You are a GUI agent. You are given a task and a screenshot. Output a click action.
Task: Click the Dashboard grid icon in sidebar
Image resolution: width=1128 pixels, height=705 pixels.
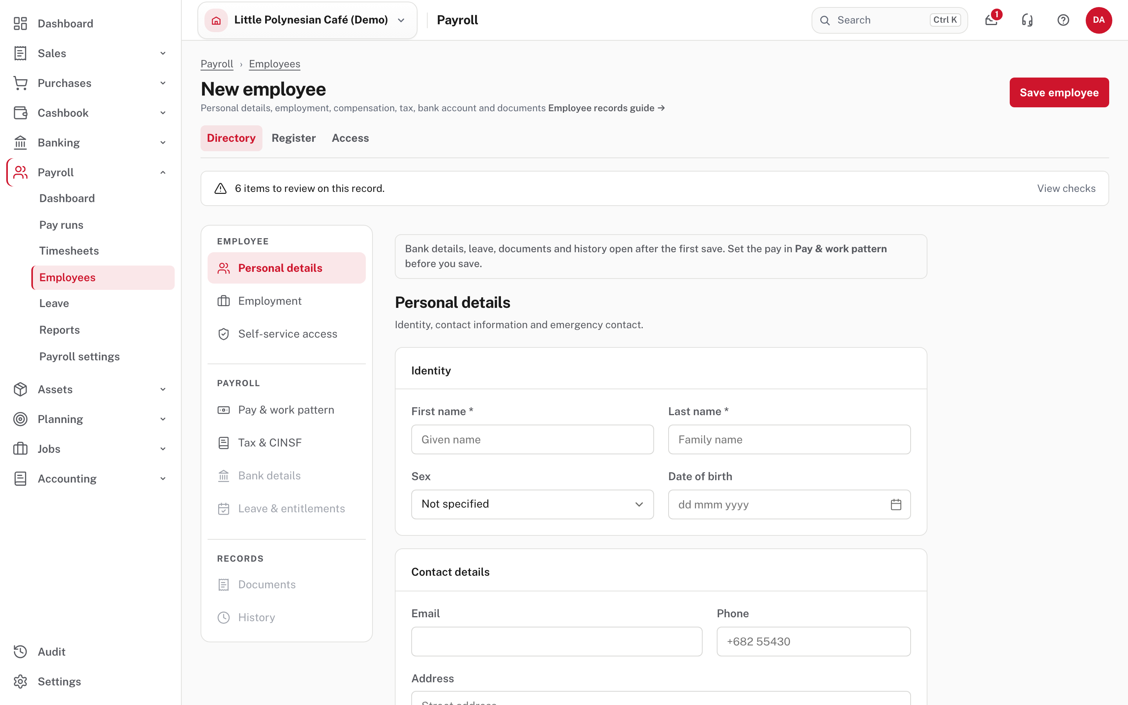[x=20, y=23]
